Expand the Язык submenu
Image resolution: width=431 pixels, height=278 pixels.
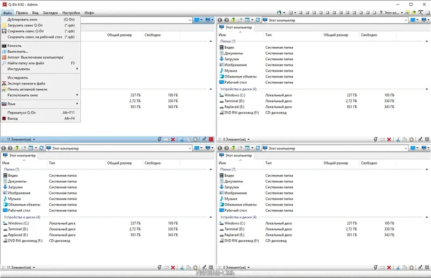[x=40, y=104]
